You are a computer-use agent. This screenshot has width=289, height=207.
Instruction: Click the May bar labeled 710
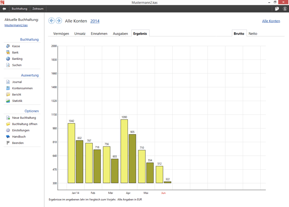pyautogui.click(x=142, y=167)
